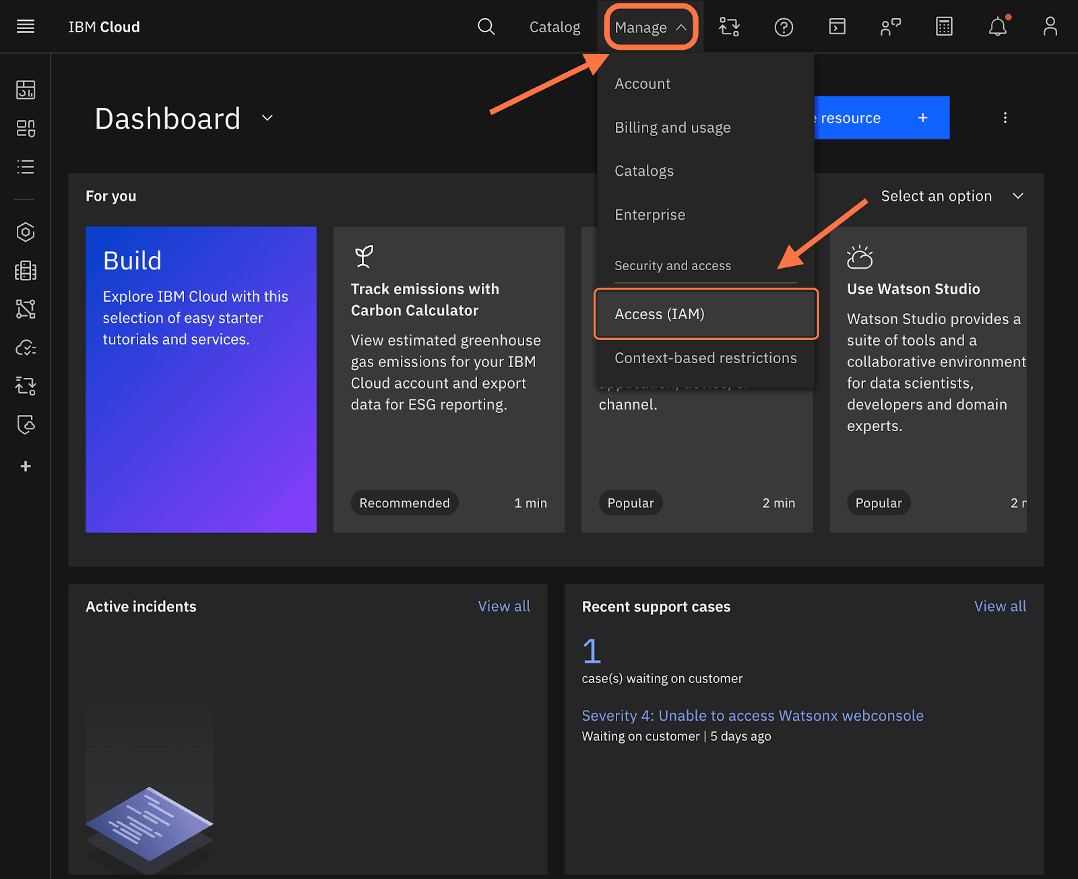Open the hamburger navigation menu
Viewport: 1078px width, 879px height.
pyautogui.click(x=26, y=27)
